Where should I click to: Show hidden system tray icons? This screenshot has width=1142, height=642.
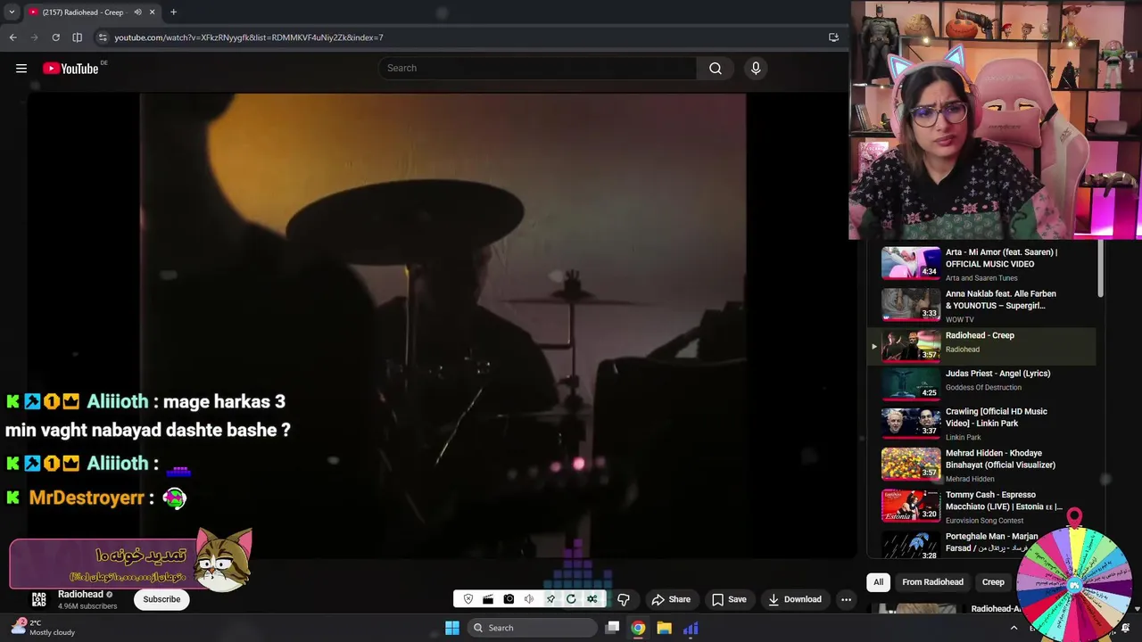[x=1014, y=628]
